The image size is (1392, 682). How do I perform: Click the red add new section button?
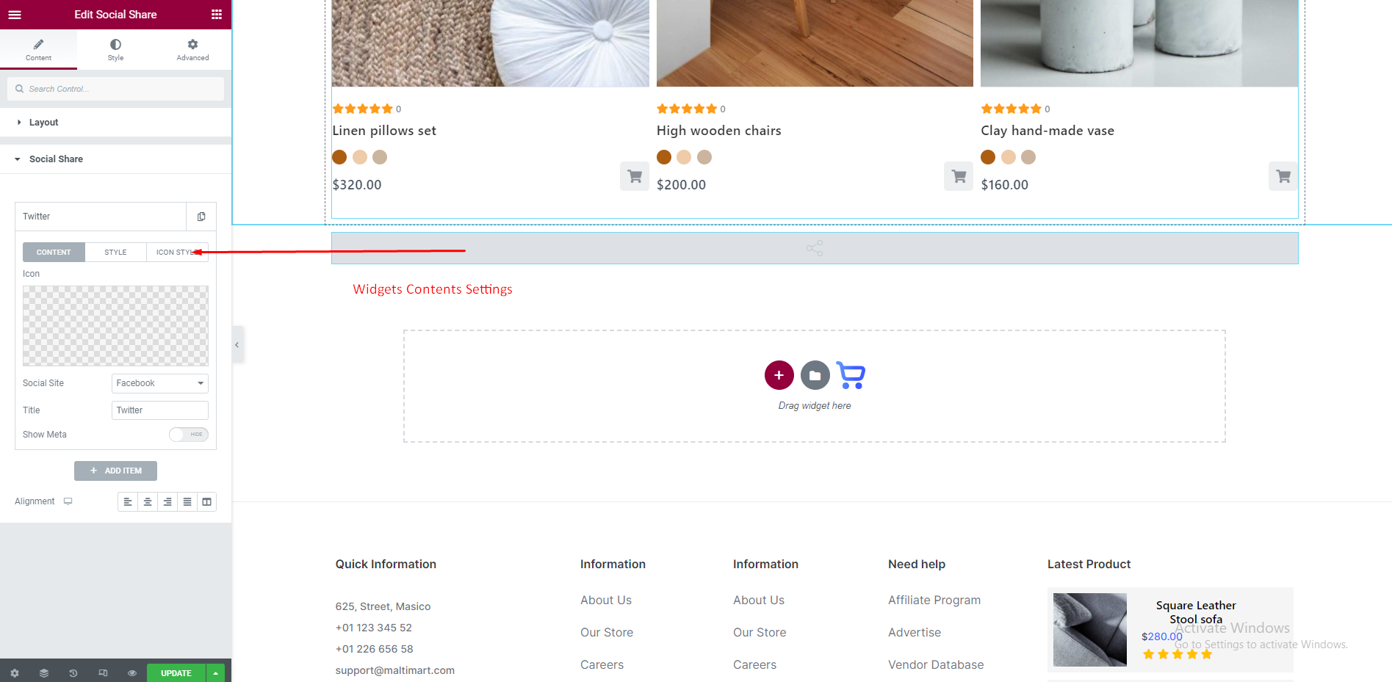(779, 375)
